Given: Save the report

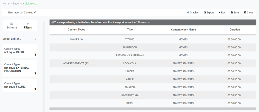Looking at the screenshot, I should pyautogui.click(x=235, y=12).
